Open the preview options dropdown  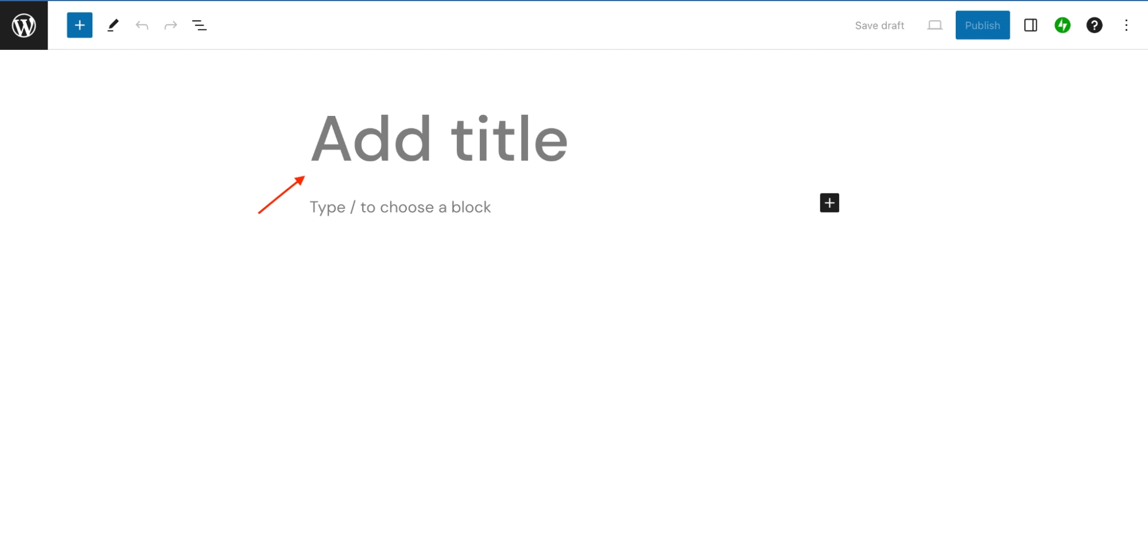(934, 25)
